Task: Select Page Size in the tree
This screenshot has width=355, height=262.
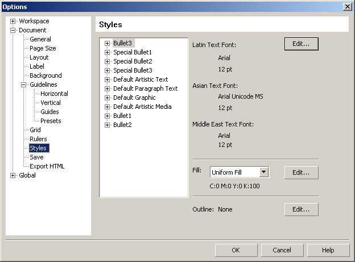Action: (43, 48)
